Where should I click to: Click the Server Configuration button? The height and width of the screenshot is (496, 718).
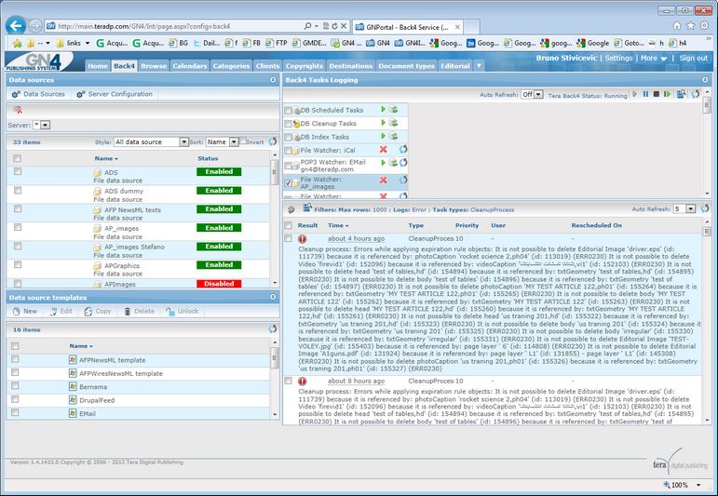tap(115, 94)
